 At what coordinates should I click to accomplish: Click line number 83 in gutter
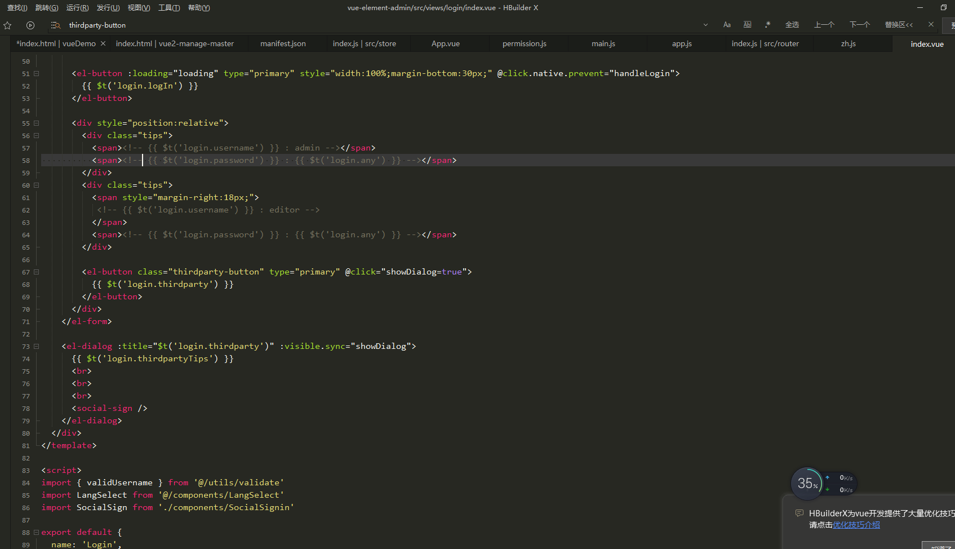pyautogui.click(x=26, y=471)
